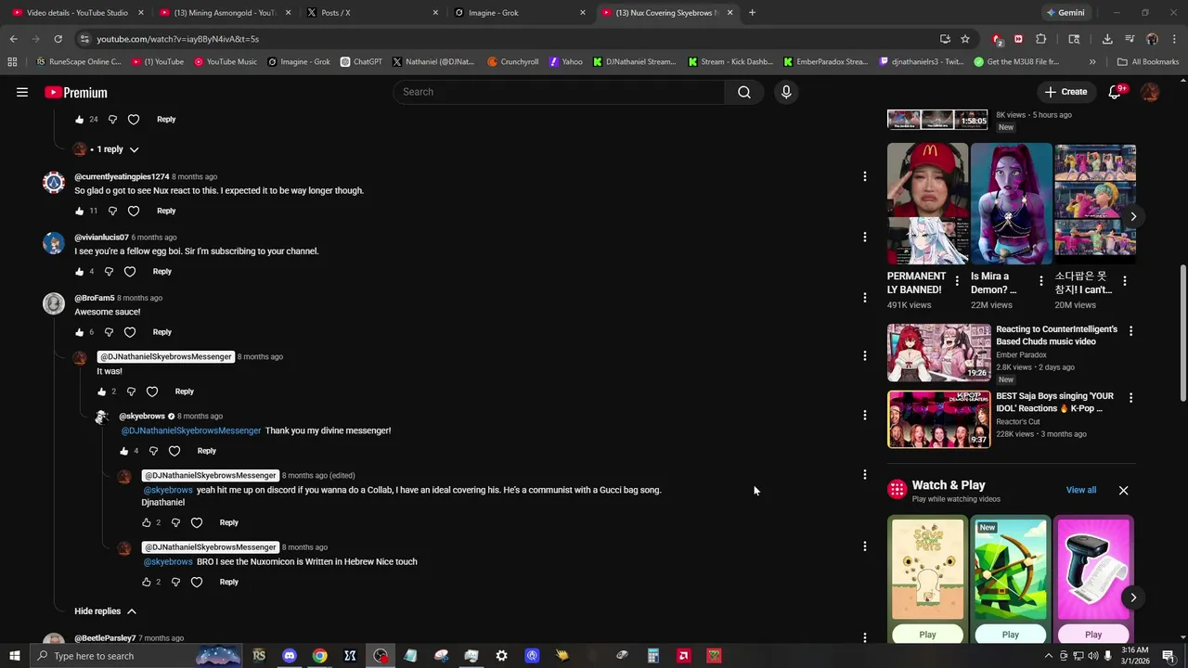The image size is (1188, 668).
Task: Open @skyebrows channel name link
Action: [142, 417]
